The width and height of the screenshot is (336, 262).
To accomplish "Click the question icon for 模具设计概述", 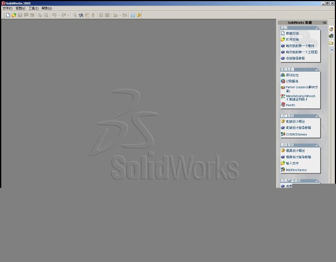I will [283, 151].
